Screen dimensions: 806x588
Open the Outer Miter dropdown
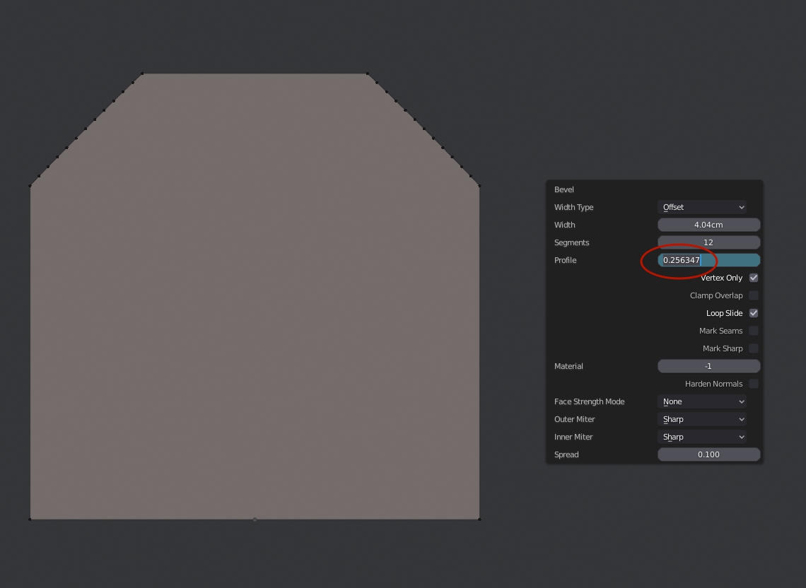click(x=702, y=419)
